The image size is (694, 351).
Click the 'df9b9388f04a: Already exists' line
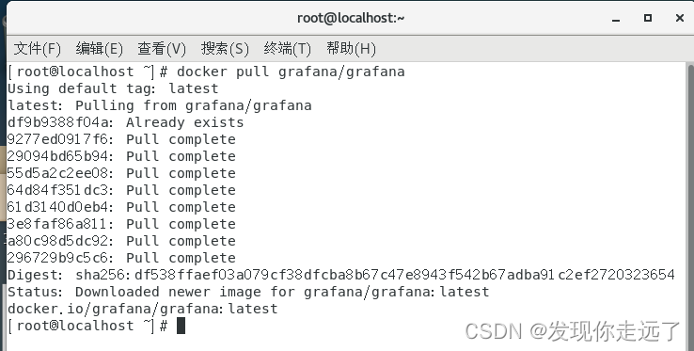click(126, 122)
